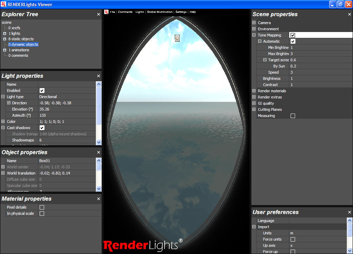The width and height of the screenshot is (353, 254).
Task: Expand the Camera section
Action: pos(254,23)
